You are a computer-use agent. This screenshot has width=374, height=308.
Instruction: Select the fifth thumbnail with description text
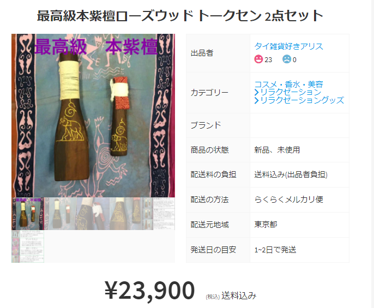click(x=158, y=214)
